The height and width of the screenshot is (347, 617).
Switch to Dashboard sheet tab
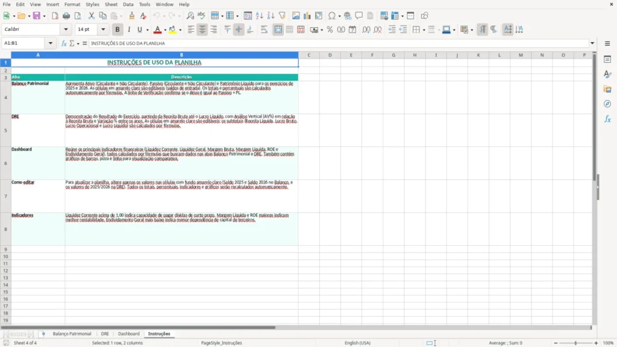click(x=129, y=334)
